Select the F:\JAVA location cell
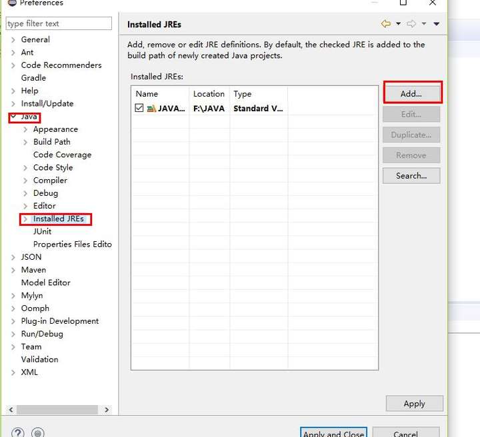Screen dimensions: 480x437 pyautogui.click(x=209, y=109)
